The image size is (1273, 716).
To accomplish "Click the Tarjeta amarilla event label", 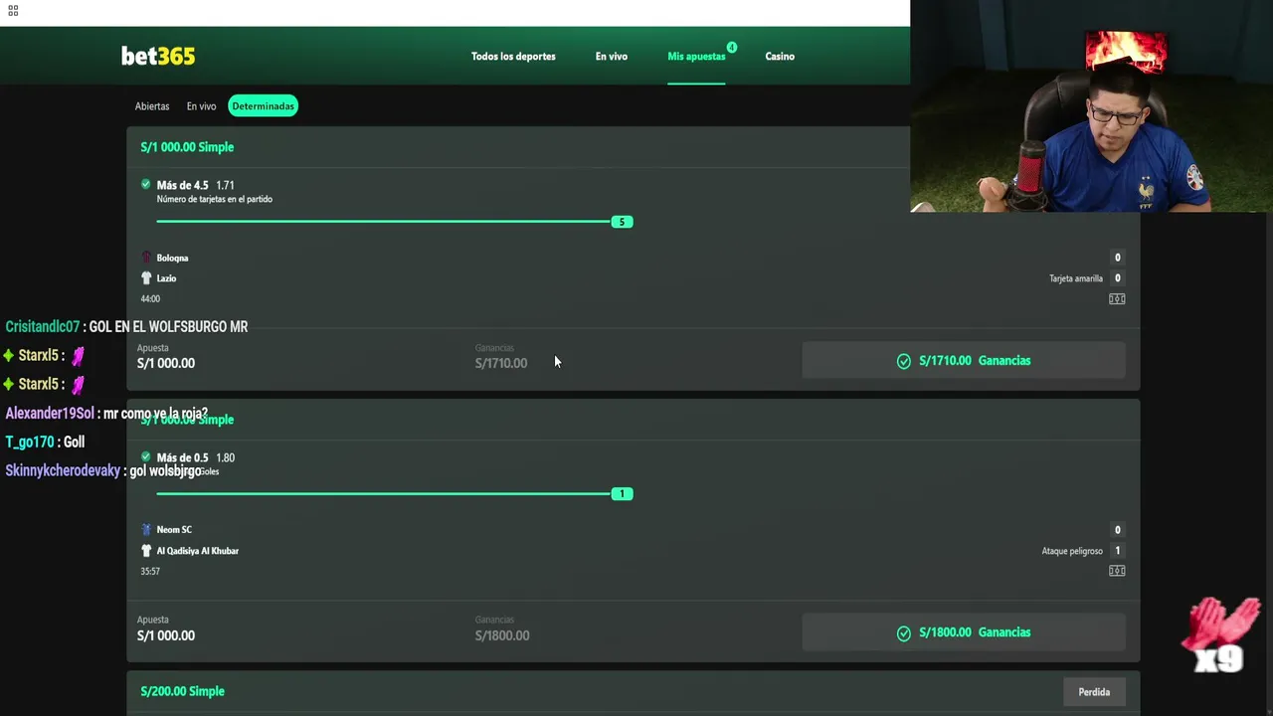I will [1076, 278].
